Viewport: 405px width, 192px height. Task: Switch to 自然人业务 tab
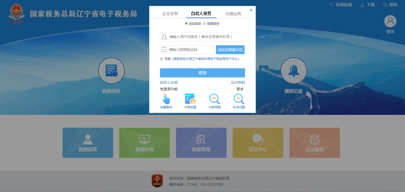point(201,14)
